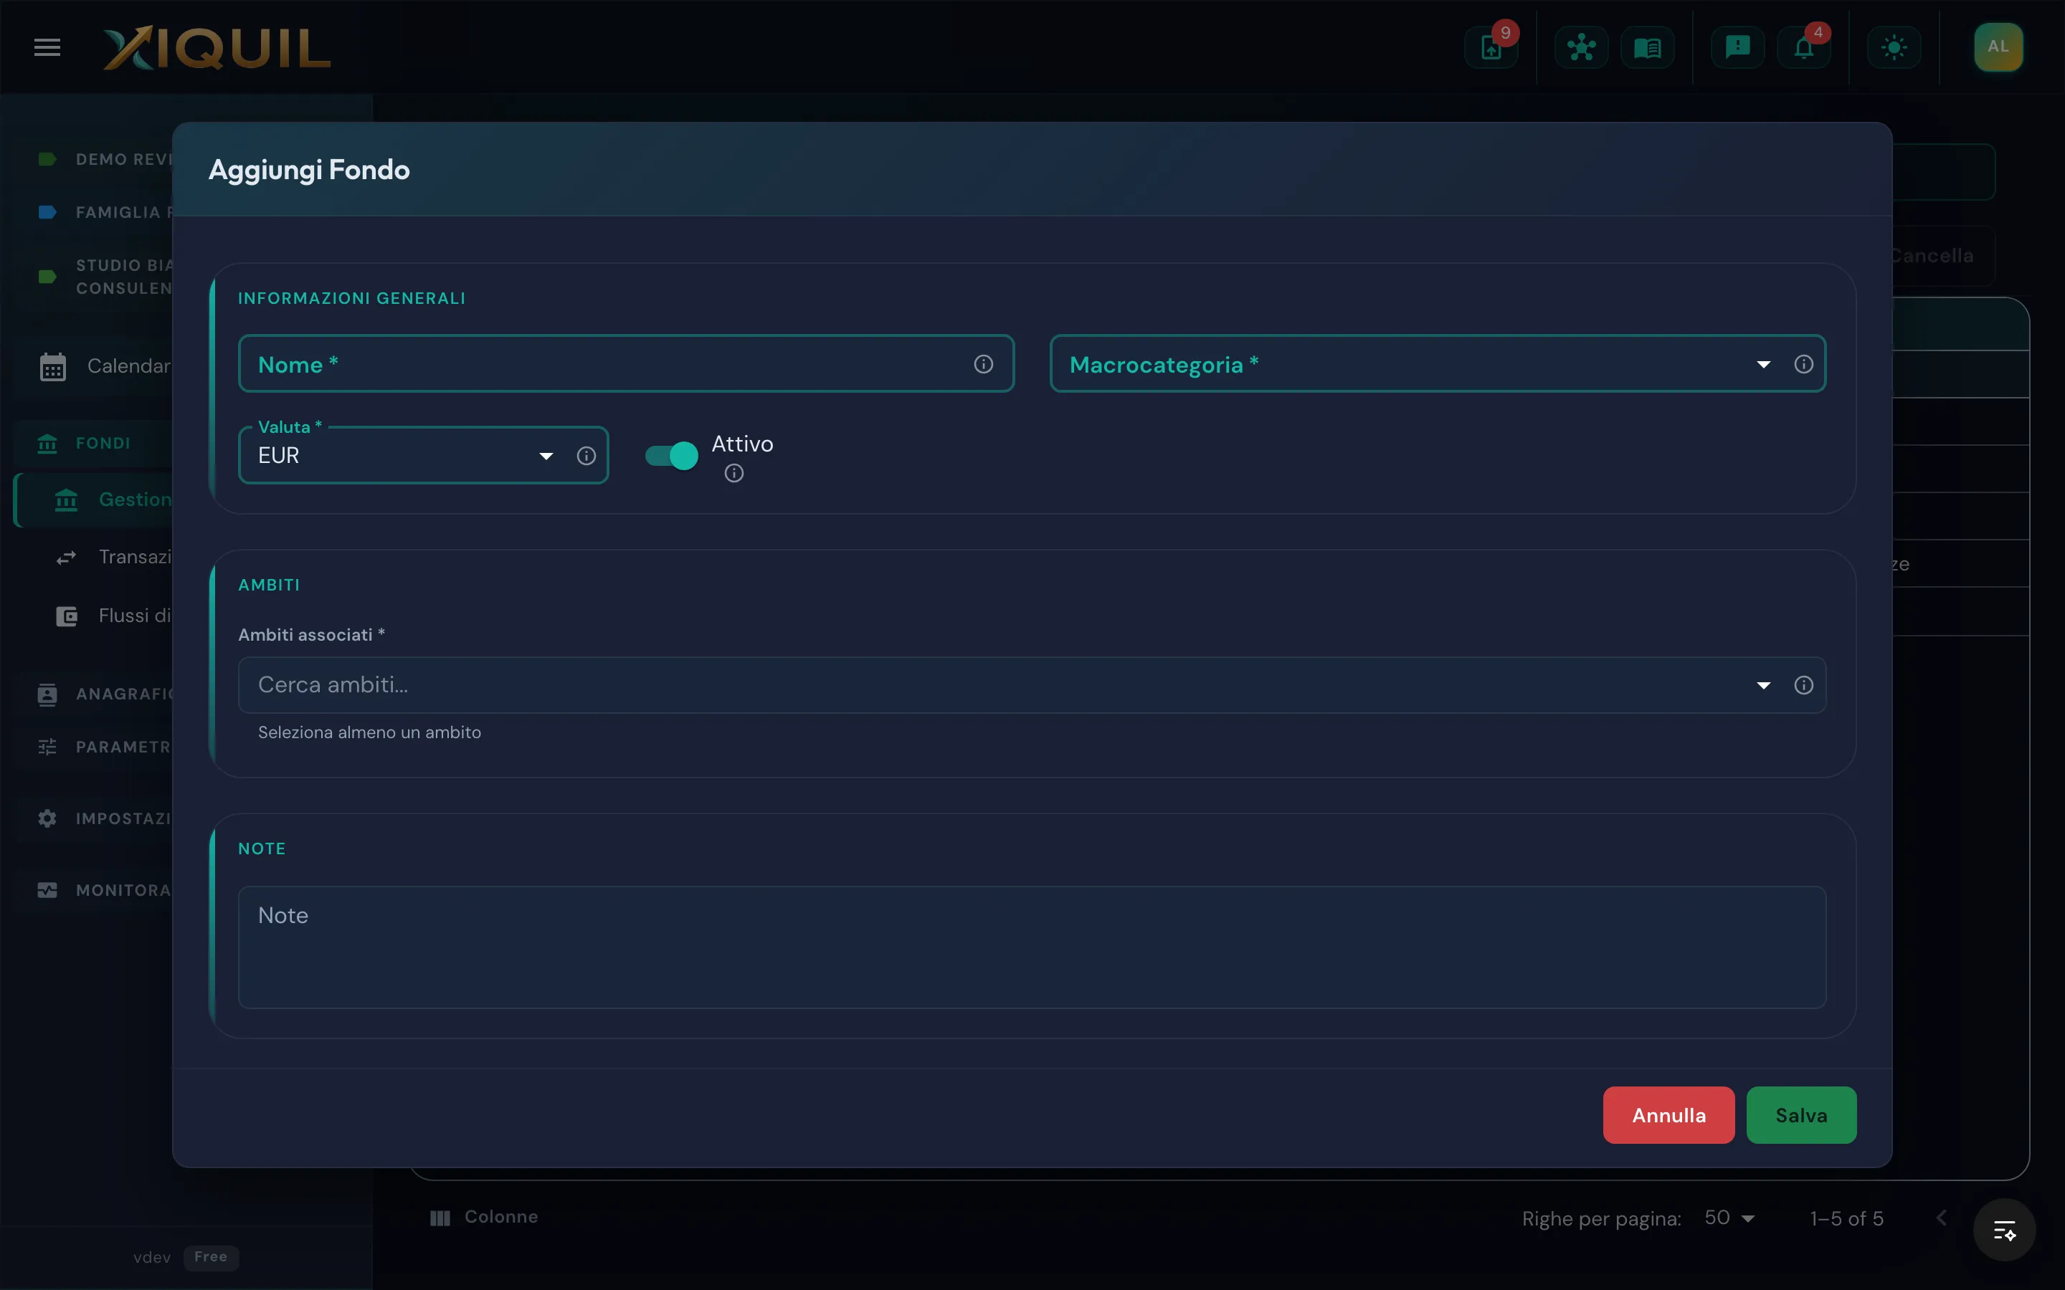This screenshot has height=1290, width=2065.
Task: Click the XIQUIL logo
Action: pyautogui.click(x=217, y=47)
